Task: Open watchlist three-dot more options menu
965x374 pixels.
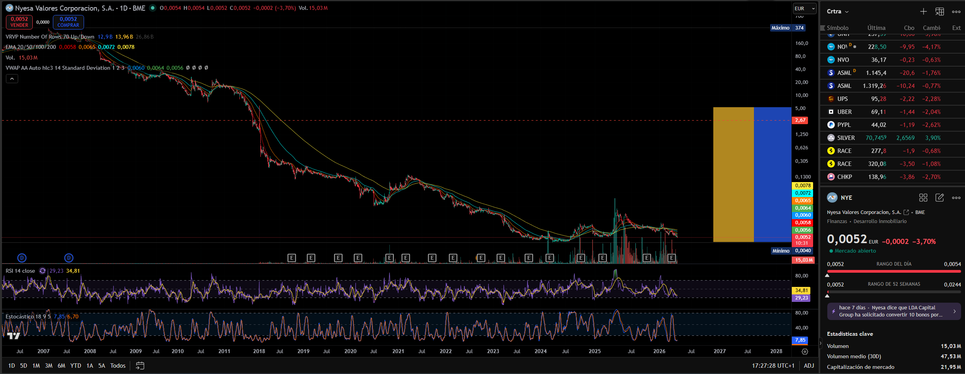Action: (x=956, y=11)
